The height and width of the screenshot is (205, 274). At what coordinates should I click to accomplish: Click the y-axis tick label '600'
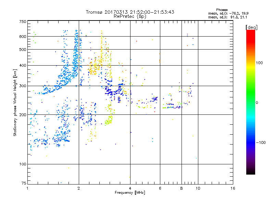point(23,37)
